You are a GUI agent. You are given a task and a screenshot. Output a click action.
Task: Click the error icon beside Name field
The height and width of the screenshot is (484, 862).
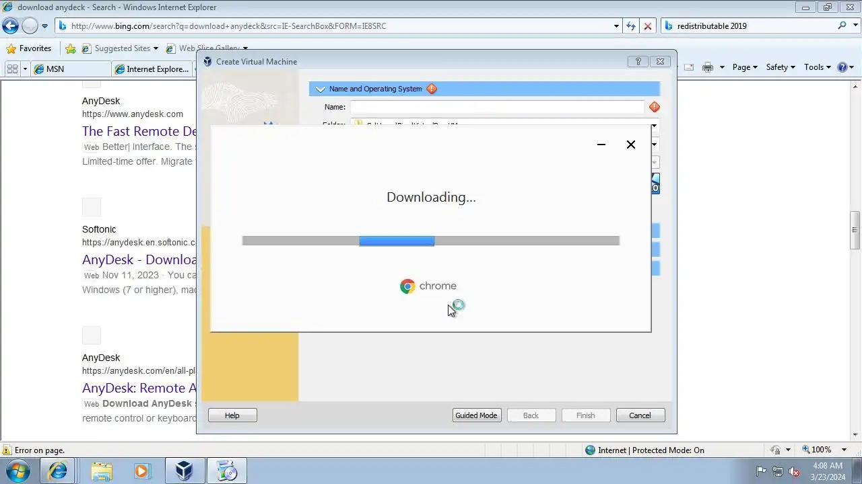pos(654,107)
